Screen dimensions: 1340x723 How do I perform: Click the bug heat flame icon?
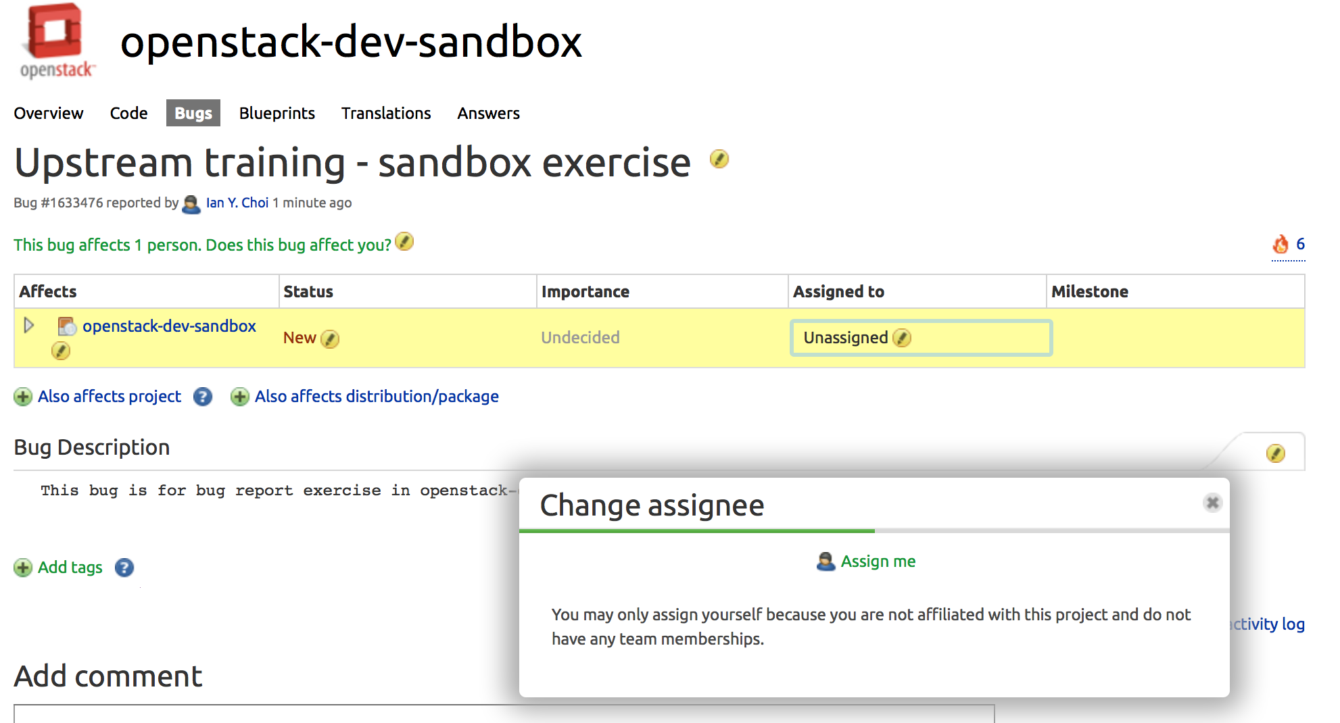pos(1281,245)
